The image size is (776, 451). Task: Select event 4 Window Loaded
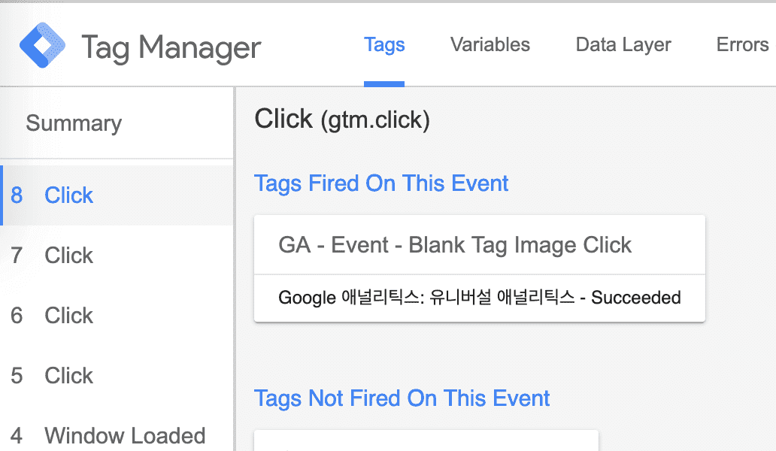(x=124, y=436)
